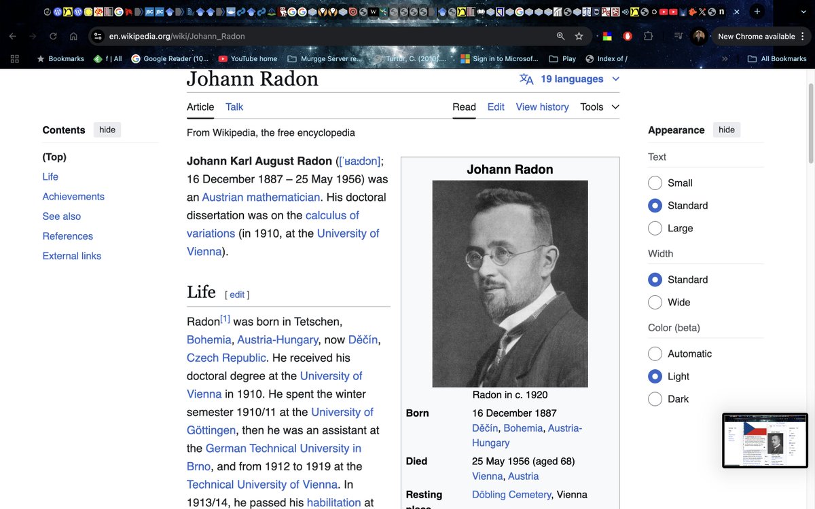Open the Play bookmark folder
Screen dimensions: 815x509
[x=562, y=58]
